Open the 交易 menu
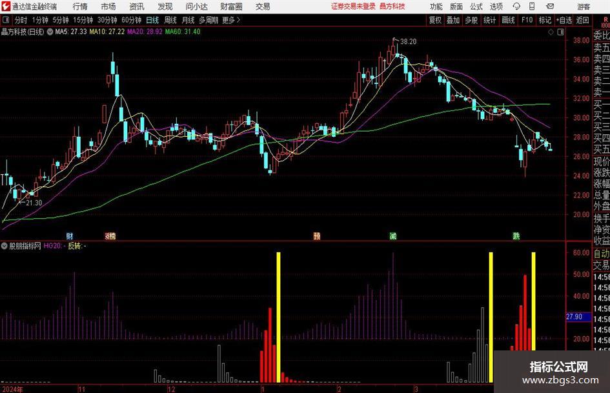This screenshot has width=610, height=393. click(x=263, y=6)
